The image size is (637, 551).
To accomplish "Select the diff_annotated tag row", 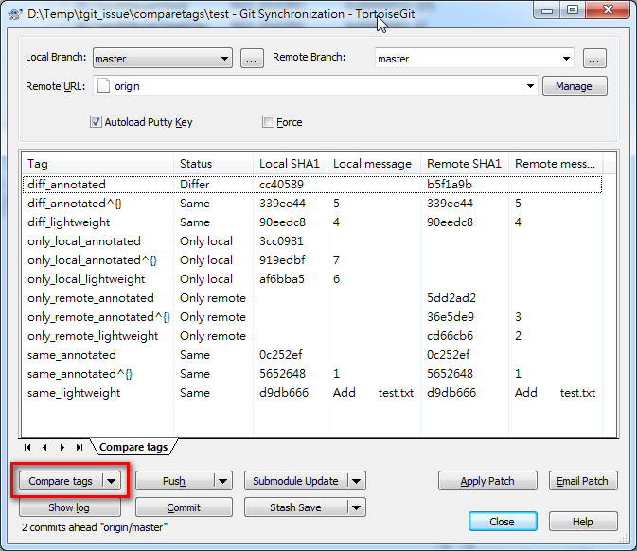I will click(312, 185).
